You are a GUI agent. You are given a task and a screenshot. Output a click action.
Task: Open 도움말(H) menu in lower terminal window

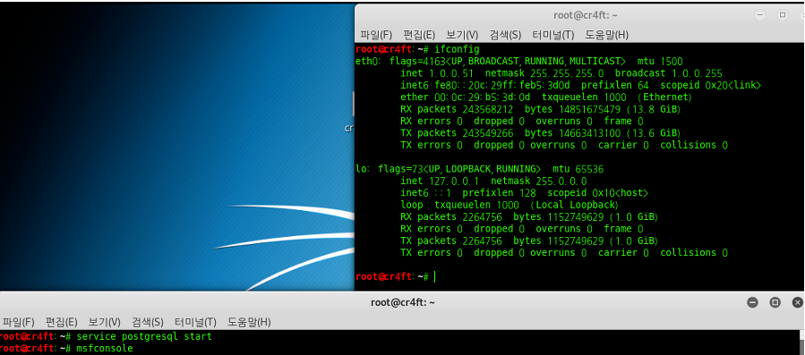pos(249,322)
